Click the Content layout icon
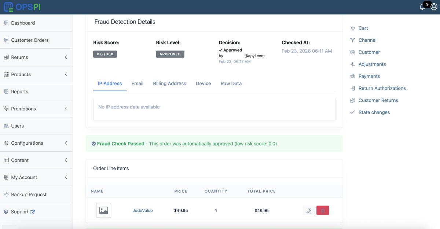The height and width of the screenshot is (229, 440). (6, 160)
